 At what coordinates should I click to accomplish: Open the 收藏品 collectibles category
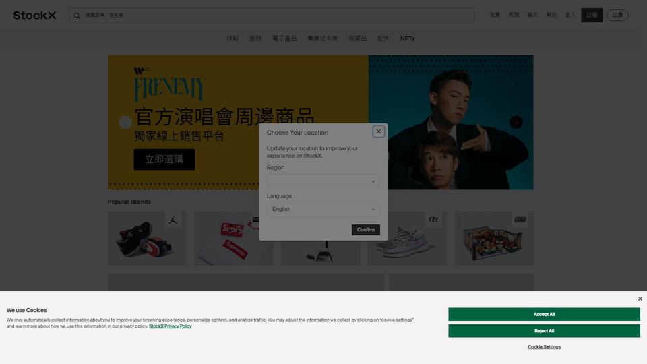point(357,38)
